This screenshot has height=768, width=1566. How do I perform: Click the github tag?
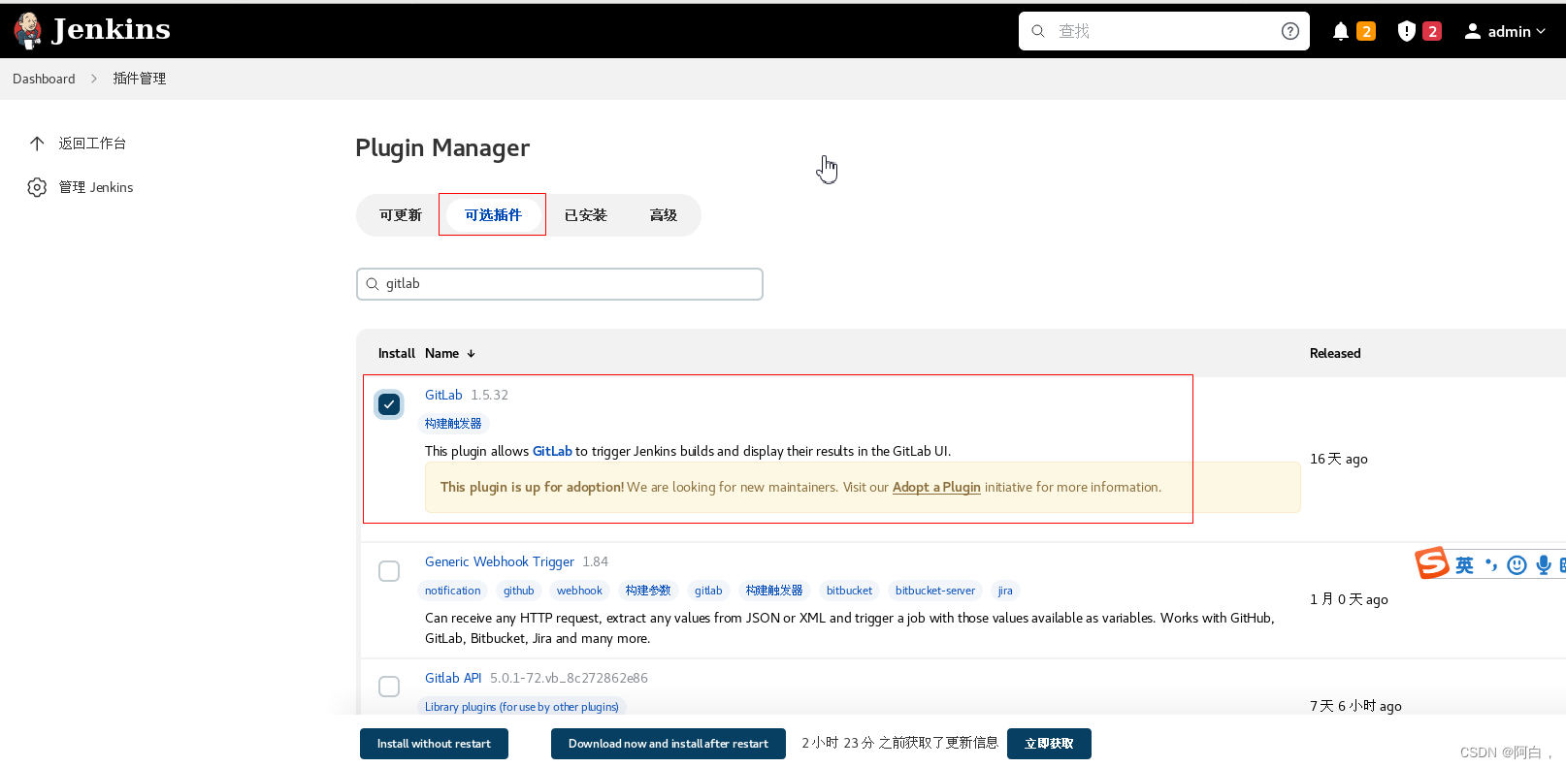click(x=518, y=591)
